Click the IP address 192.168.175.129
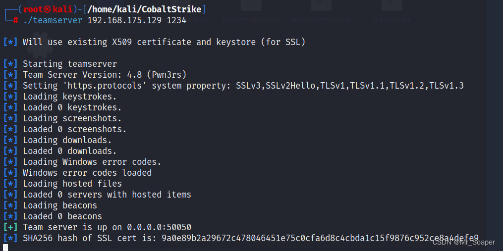Screen dimensions: 503x251 (x=124, y=20)
